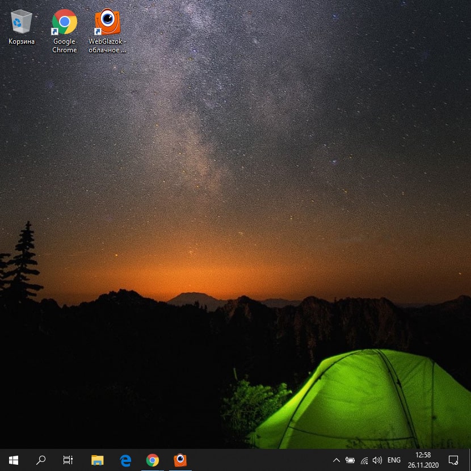Switch to Chrome via the taskbar
This screenshot has height=471, width=471.
(x=153, y=460)
